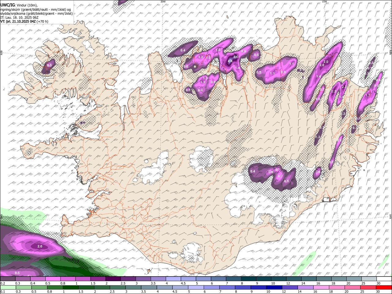This screenshot has height=294, width=392.
Task: Click the 0.7 value in the southern purple cell
Action: click(280, 176)
